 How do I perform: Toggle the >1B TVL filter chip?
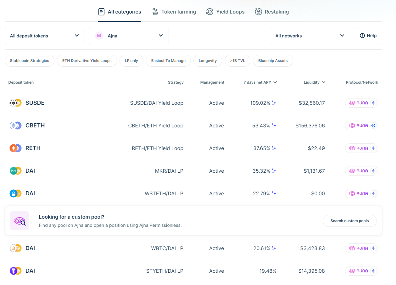[x=237, y=61]
